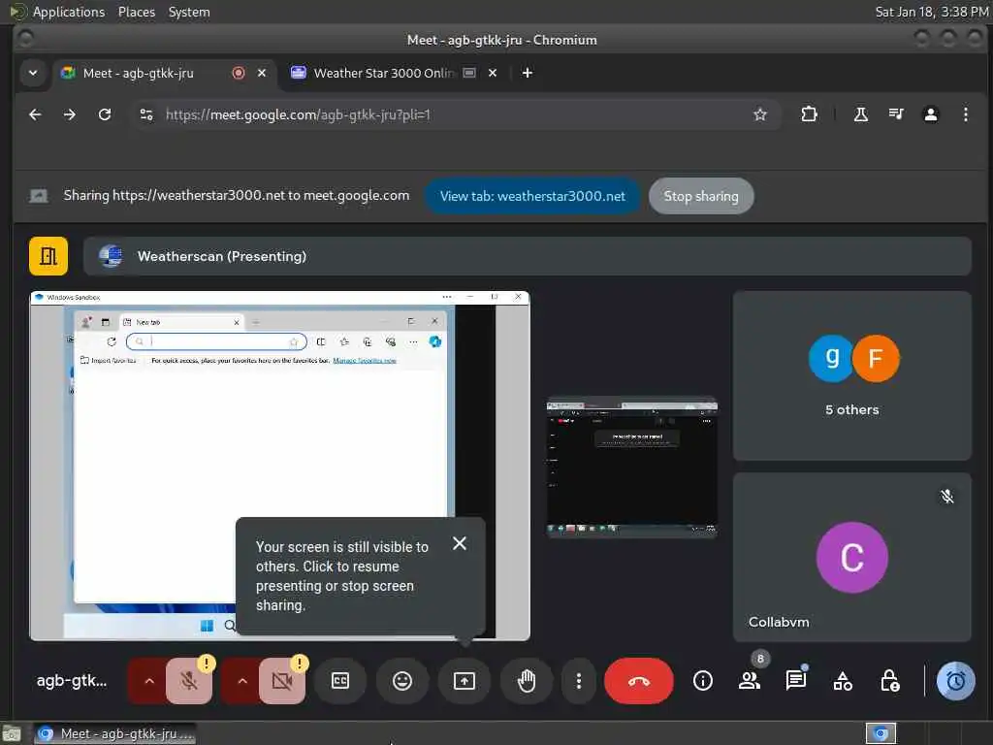The height and width of the screenshot is (745, 993).
Task: Close the Meet - agb-gtkk-jru tab
Action: tap(262, 73)
